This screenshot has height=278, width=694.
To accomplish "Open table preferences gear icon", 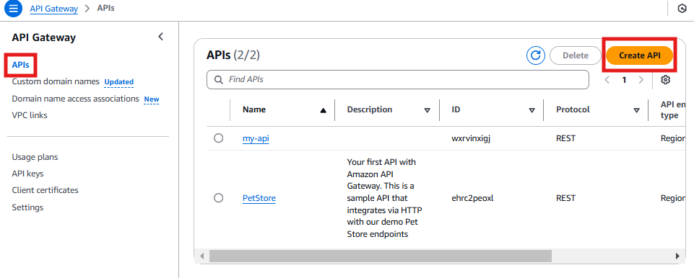I will pyautogui.click(x=666, y=80).
